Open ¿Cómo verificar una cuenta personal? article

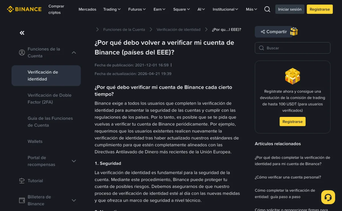coord(288,177)
